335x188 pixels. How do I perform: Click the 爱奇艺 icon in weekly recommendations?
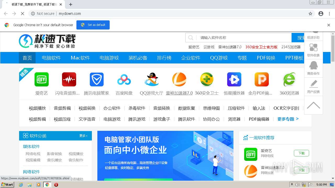click(x=251, y=154)
